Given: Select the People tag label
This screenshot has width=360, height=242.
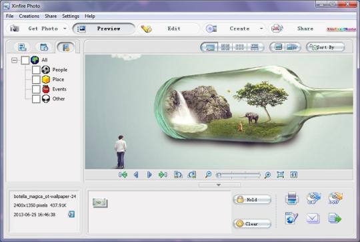Looking at the screenshot, I should (60, 70).
